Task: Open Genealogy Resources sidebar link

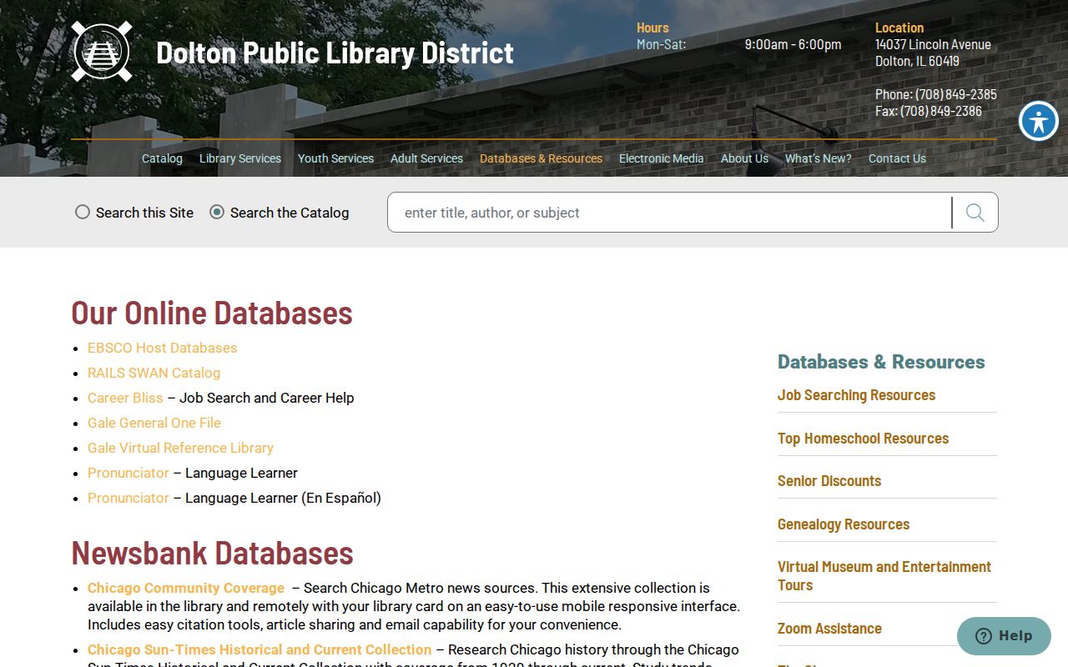Action: [844, 524]
